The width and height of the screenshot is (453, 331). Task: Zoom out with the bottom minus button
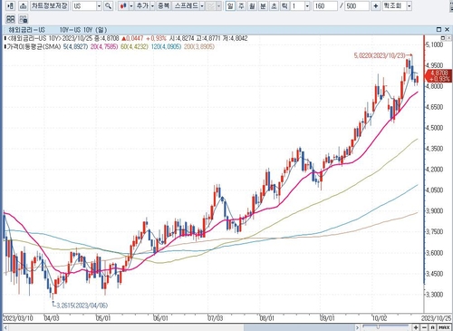pos(424,327)
